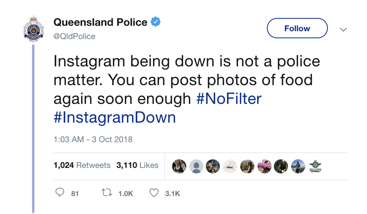View the 1,024 Retweets list
The width and height of the screenshot is (367, 214).
click(82, 165)
